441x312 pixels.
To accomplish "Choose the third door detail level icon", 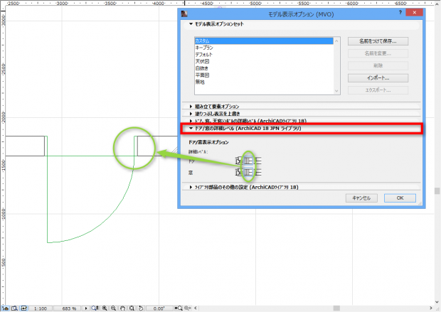I will click(258, 161).
